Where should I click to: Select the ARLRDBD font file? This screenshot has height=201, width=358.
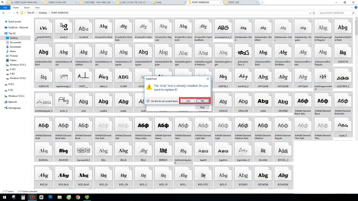pyautogui.click(x=283, y=103)
